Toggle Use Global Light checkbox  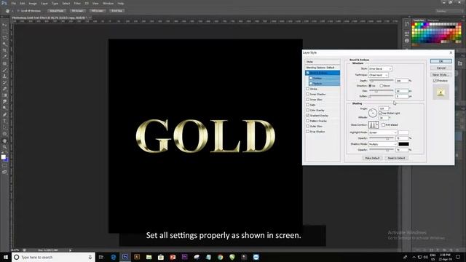[x=380, y=114]
